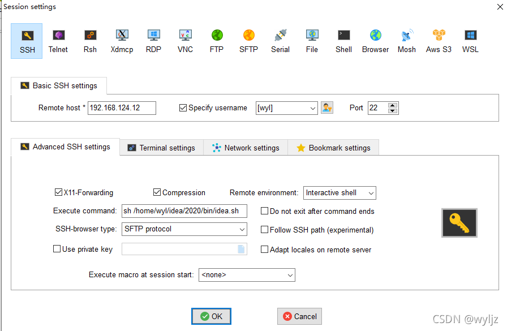
Task: Open SSH-browser type SFTP protocol dropdown
Action: click(x=242, y=229)
